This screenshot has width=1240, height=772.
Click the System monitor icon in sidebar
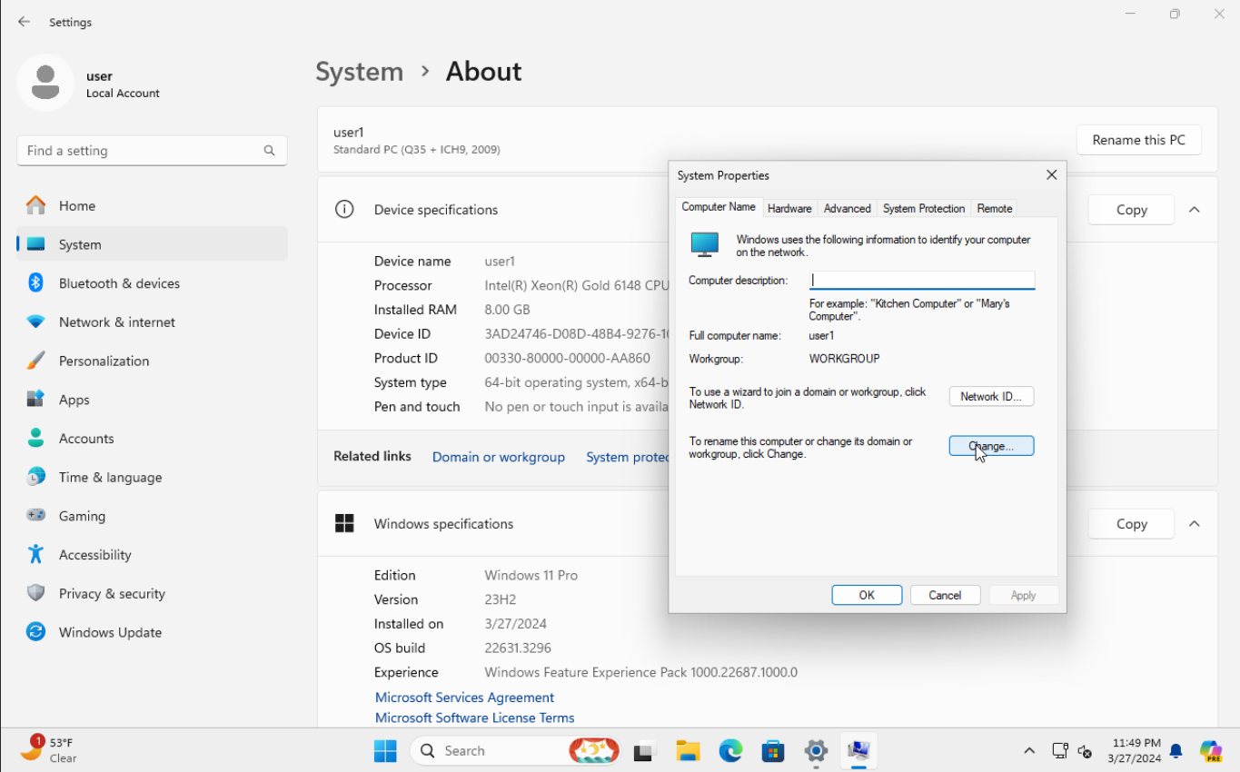tap(35, 244)
